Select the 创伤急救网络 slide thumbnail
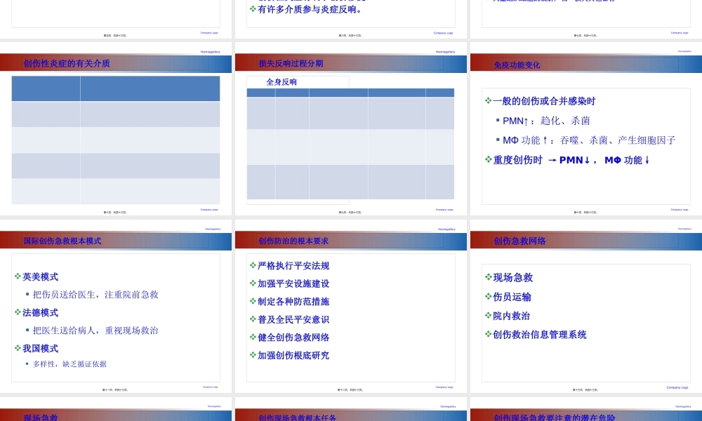Viewport: 702px width, 421px height. pyautogui.click(x=586, y=309)
